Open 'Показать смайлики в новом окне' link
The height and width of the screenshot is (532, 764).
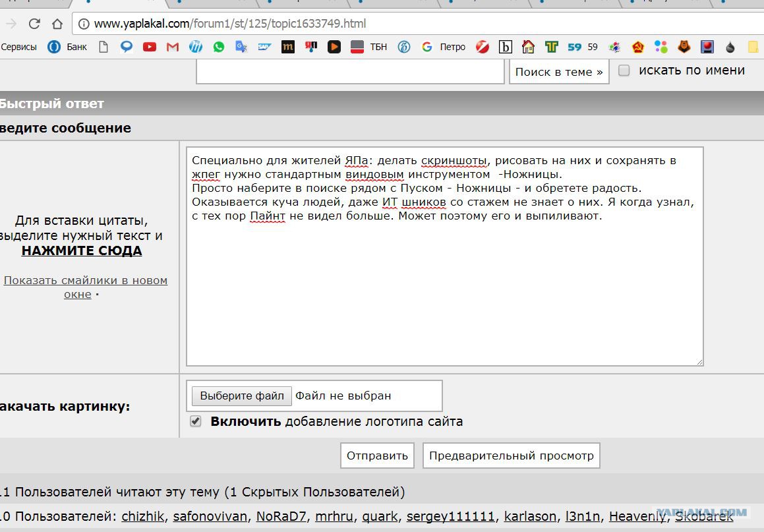[x=85, y=287]
